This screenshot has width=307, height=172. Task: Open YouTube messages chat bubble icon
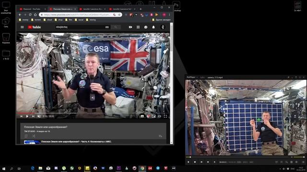point(146,27)
